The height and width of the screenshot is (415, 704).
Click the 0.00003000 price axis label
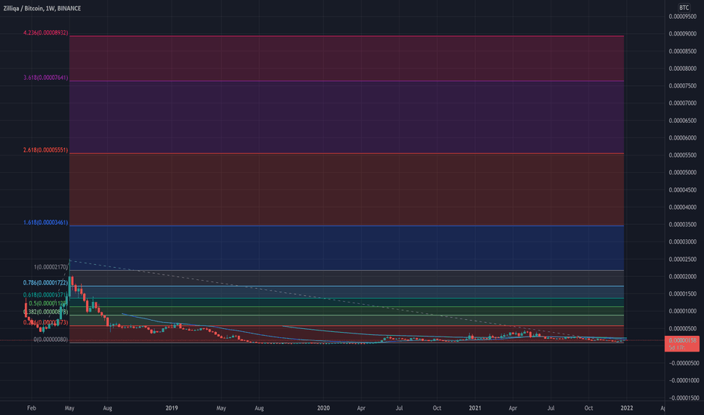coord(683,241)
